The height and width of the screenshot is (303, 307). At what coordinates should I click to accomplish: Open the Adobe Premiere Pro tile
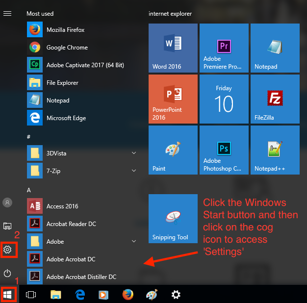[x=224, y=48]
